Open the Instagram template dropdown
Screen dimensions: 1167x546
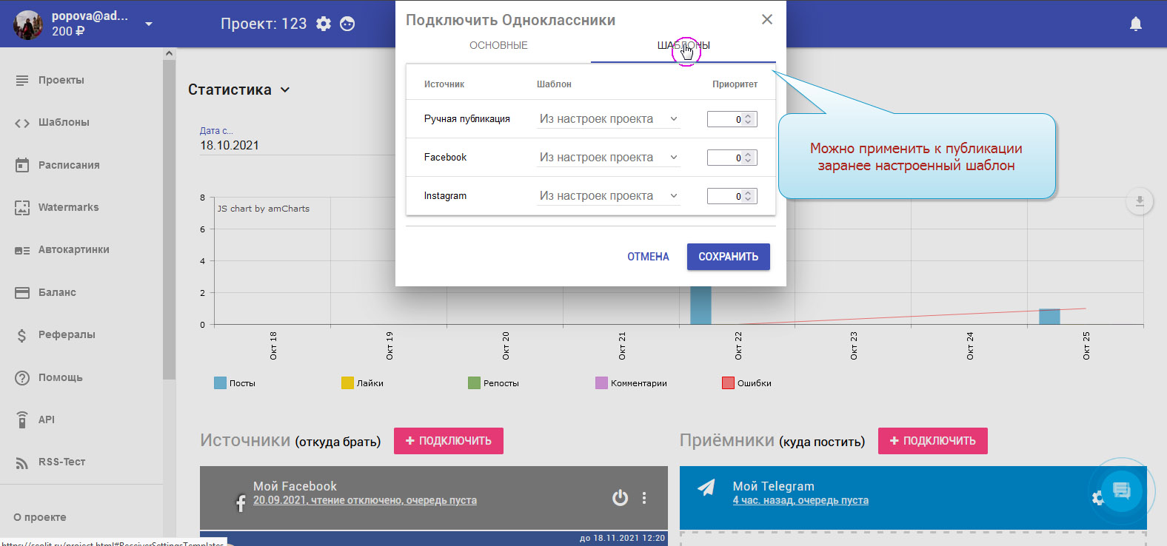coord(608,196)
